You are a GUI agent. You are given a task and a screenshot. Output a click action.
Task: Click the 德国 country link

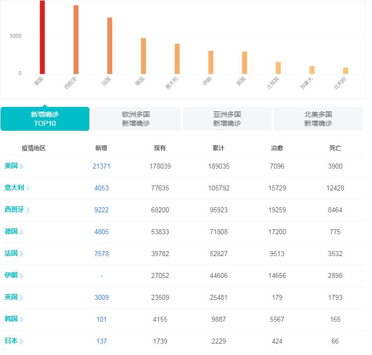11,232
